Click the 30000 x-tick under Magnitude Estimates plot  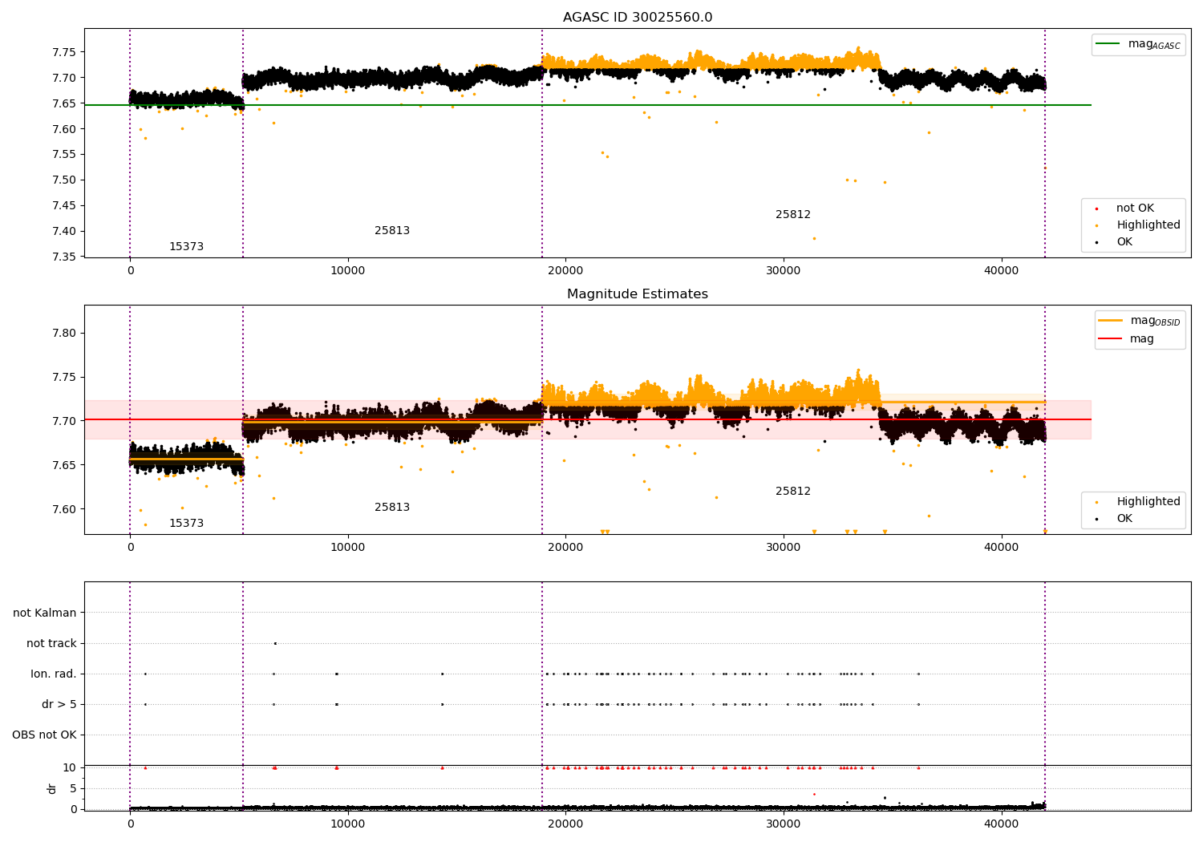pos(784,548)
